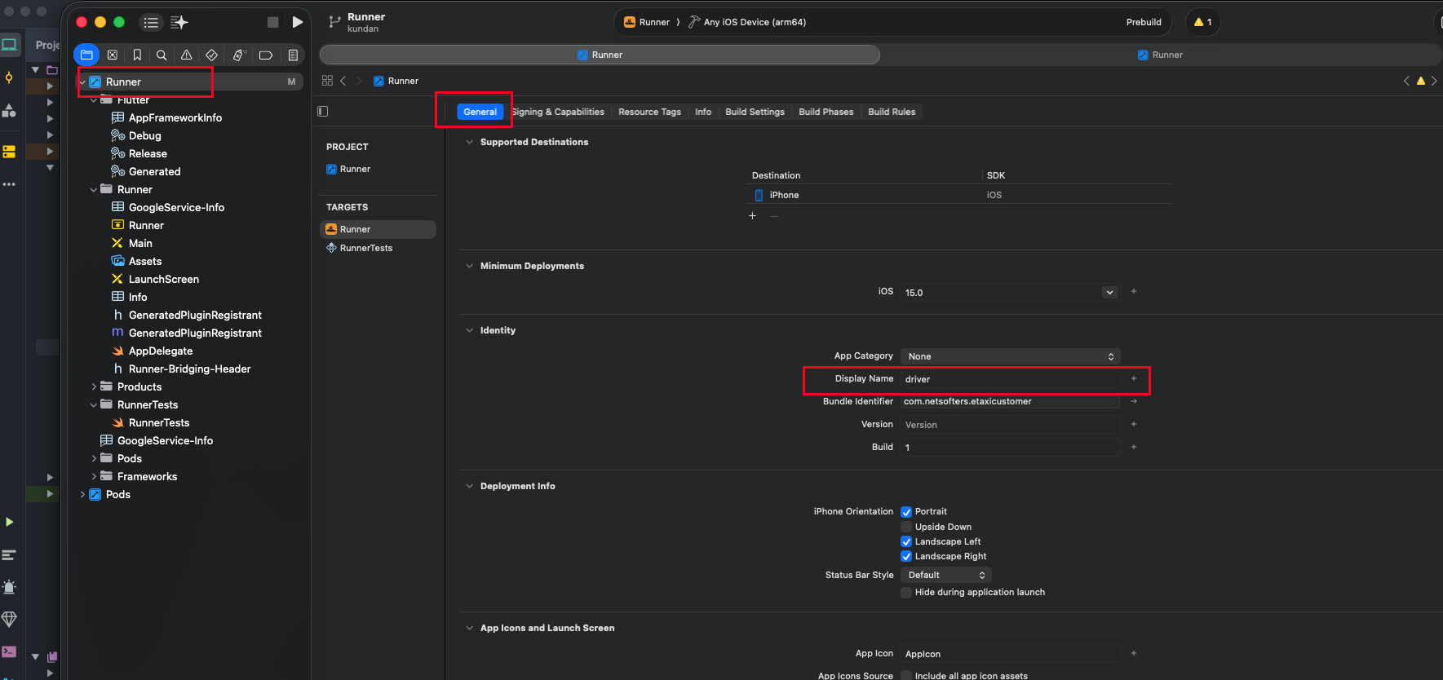This screenshot has height=680, width=1443.
Task: Expand the Products folder in navigator
Action: pos(94,386)
